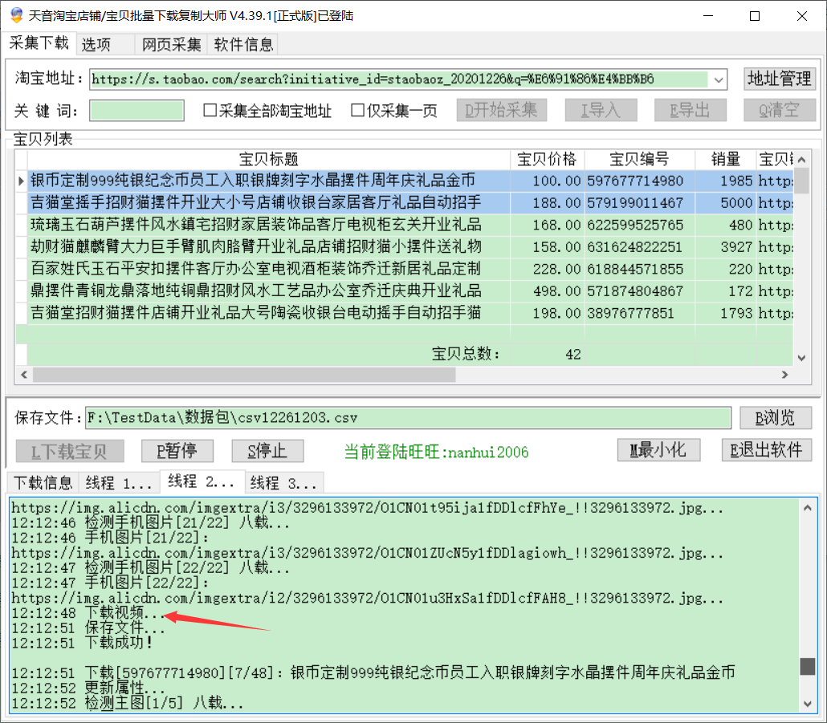Click the app icon in the title bar

pos(16,15)
